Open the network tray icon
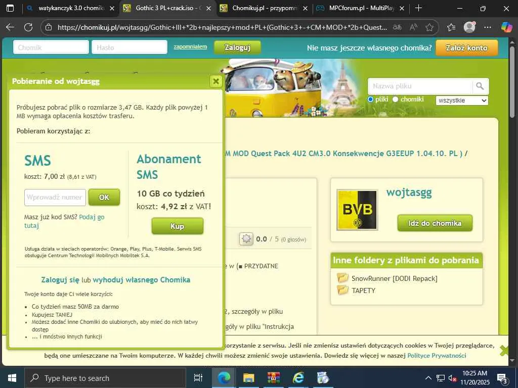The image size is (518, 388). (x=441, y=378)
